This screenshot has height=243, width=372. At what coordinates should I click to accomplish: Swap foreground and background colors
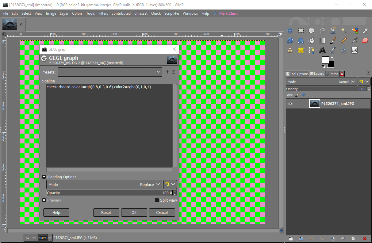(332, 58)
